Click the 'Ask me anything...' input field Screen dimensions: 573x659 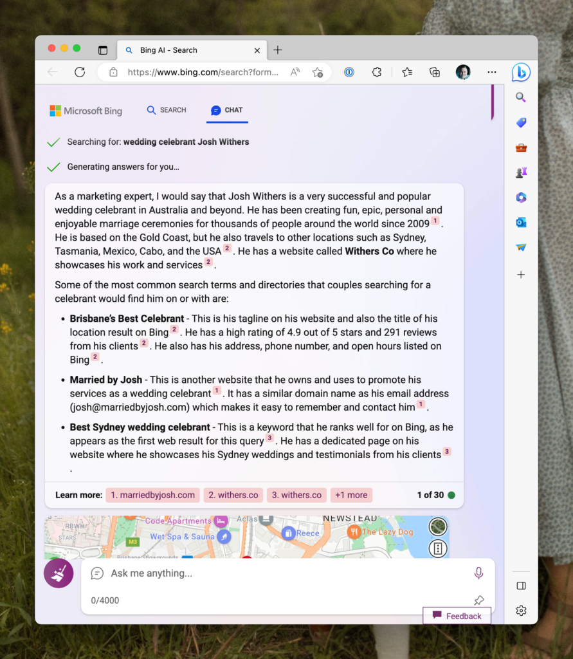click(x=283, y=573)
